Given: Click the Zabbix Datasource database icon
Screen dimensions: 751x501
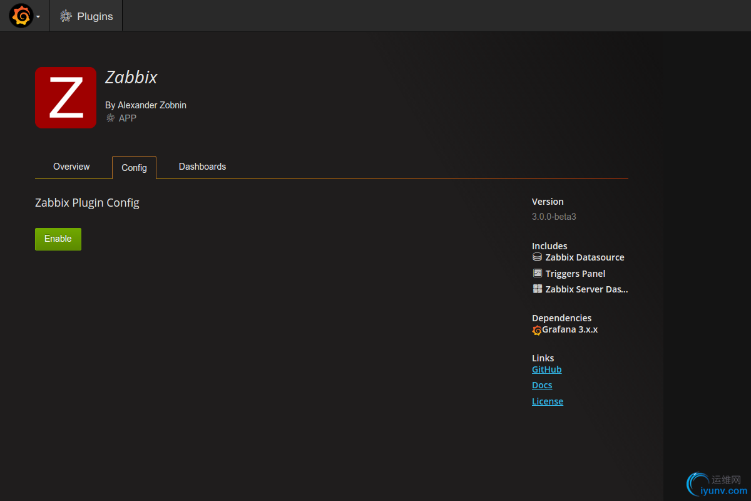Looking at the screenshot, I should 537,257.
